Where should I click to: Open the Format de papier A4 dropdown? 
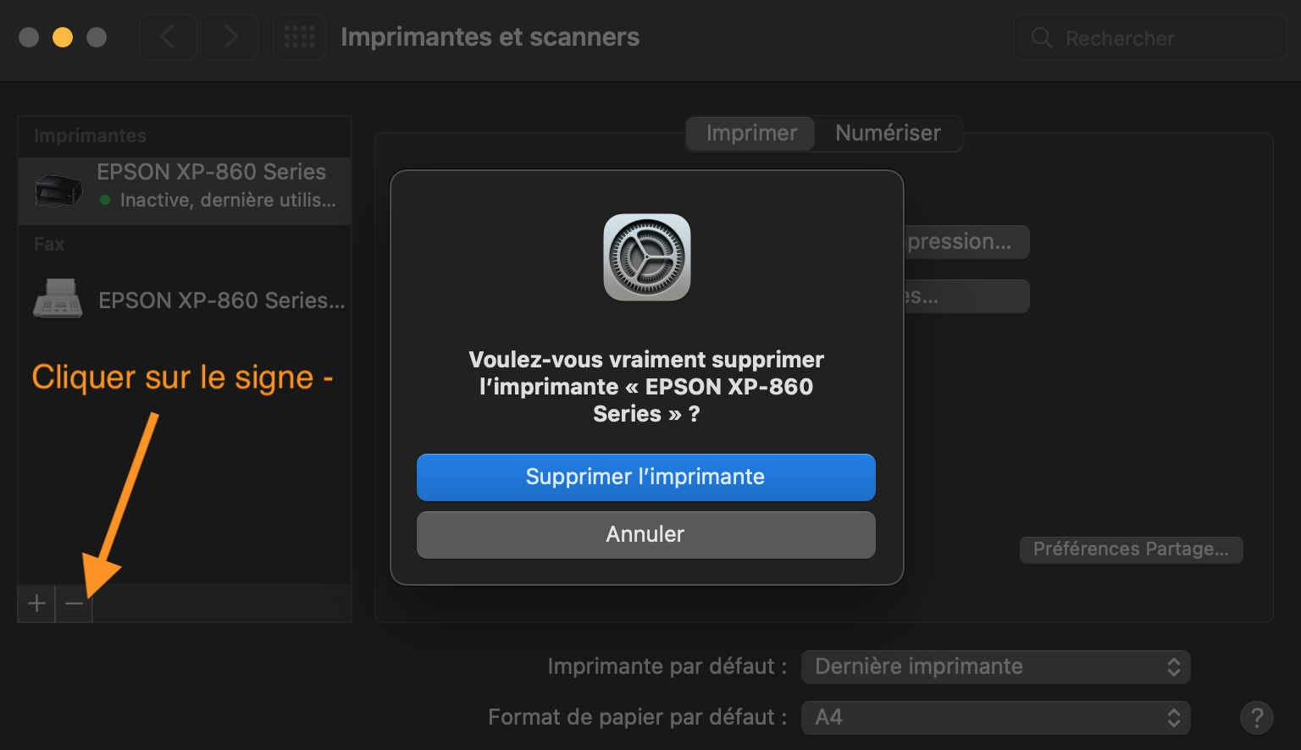click(995, 718)
